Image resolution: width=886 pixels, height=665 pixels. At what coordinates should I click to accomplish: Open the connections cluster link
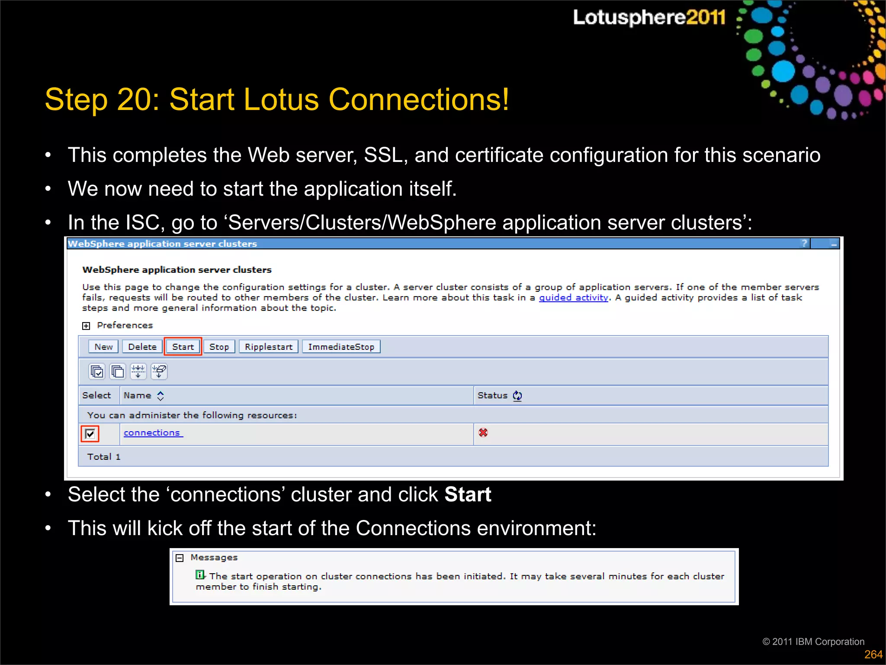tap(153, 433)
